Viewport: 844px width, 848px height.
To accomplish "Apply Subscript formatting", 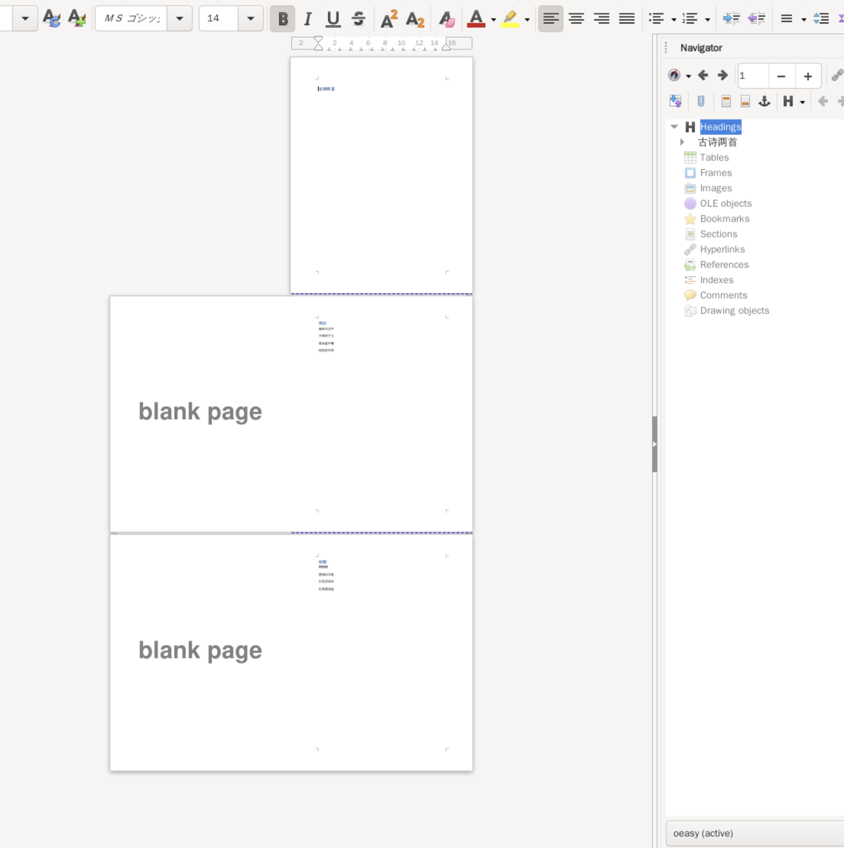I will (x=415, y=19).
